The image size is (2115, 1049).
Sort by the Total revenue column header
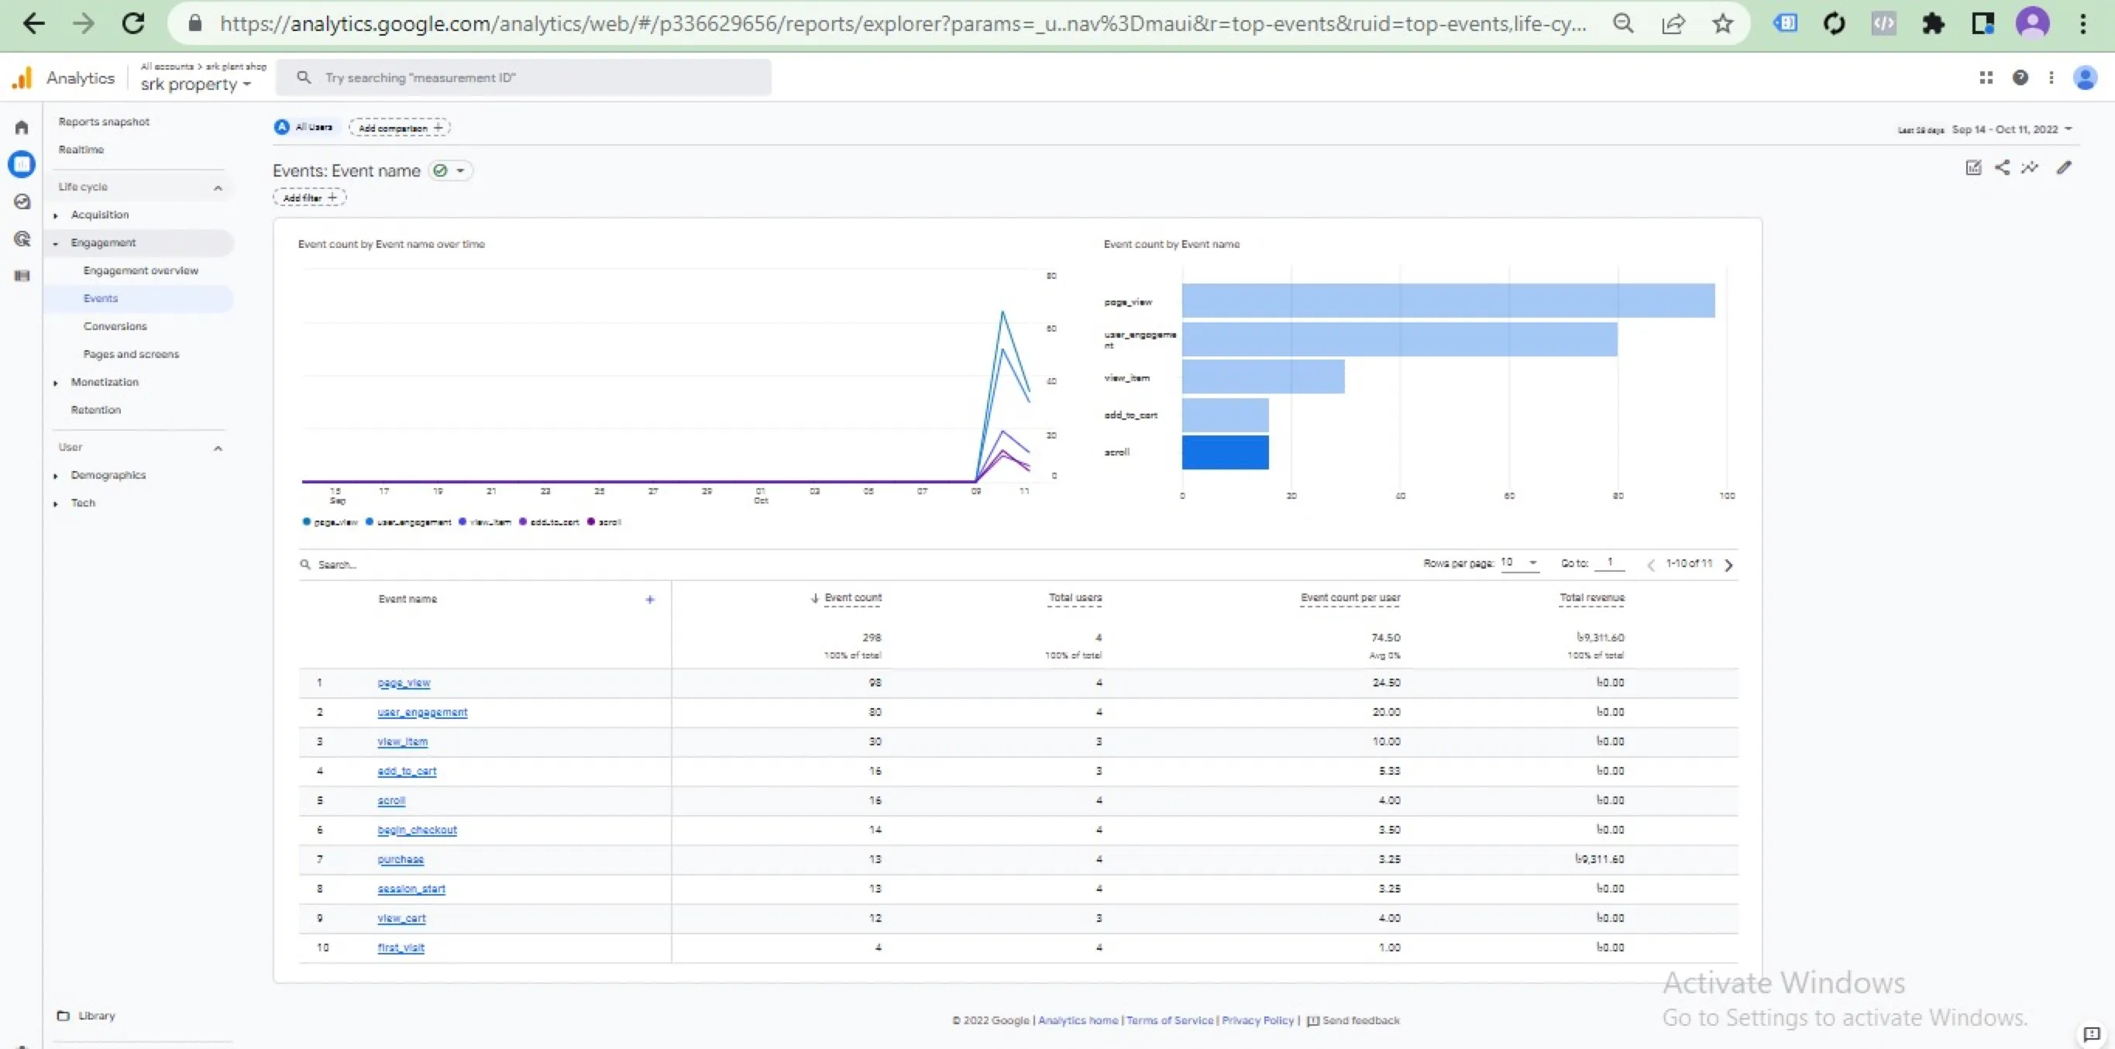[1591, 597]
